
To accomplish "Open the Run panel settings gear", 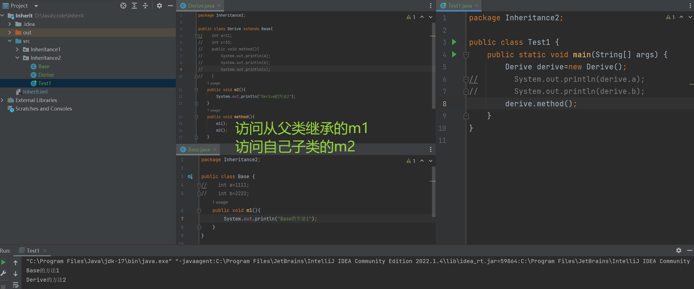I will 678,250.
